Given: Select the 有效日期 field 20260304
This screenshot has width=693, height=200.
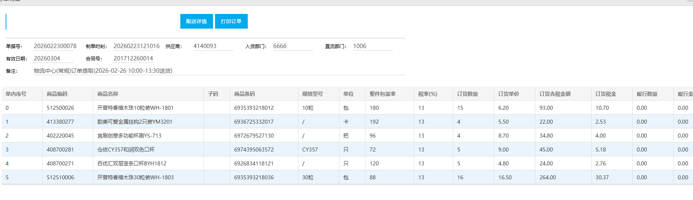Looking at the screenshot, I should click(53, 58).
